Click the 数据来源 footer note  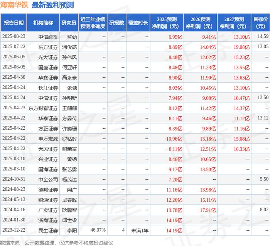56,243
